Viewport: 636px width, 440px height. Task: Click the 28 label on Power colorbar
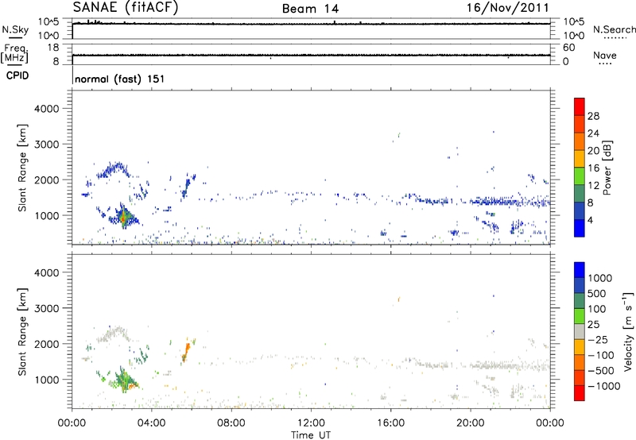pyautogui.click(x=593, y=116)
